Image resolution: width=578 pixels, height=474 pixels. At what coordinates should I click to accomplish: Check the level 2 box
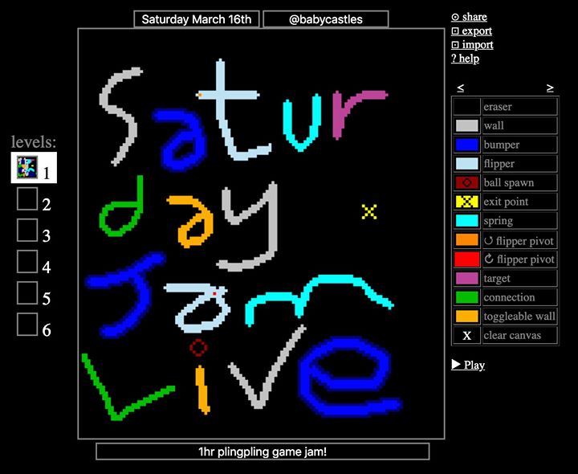pyautogui.click(x=27, y=198)
